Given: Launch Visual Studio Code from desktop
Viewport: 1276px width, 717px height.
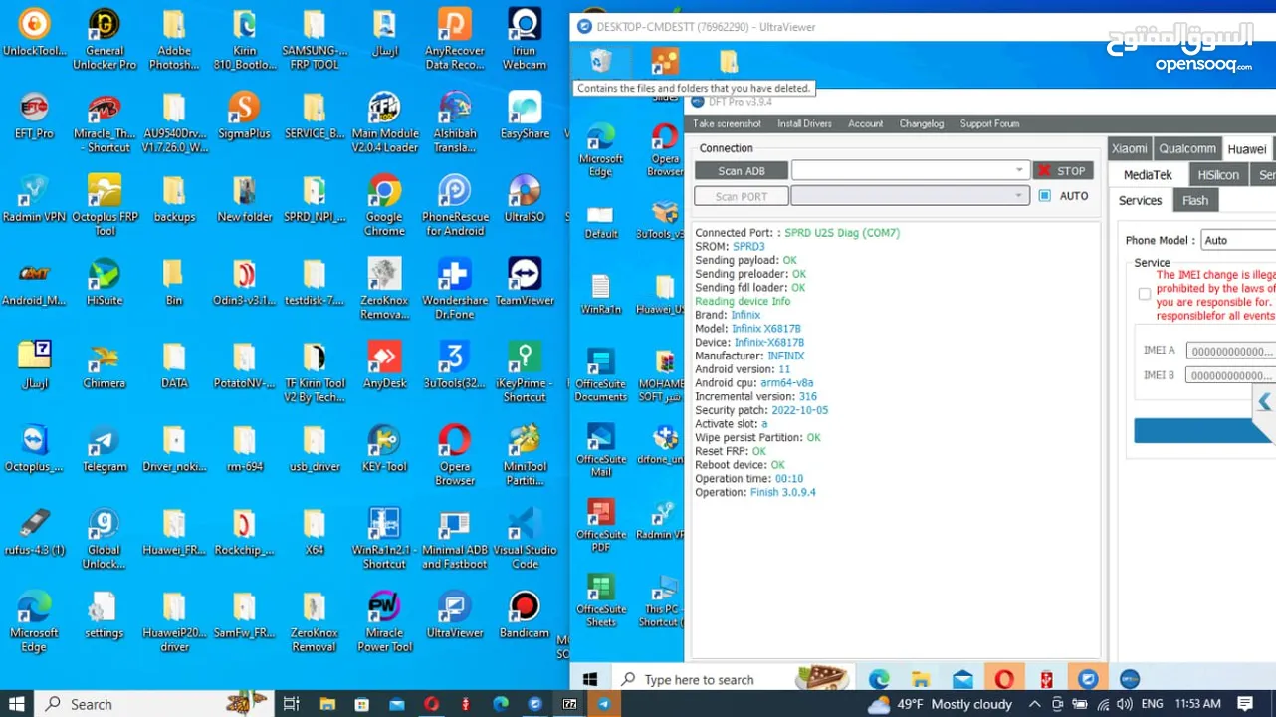Looking at the screenshot, I should [525, 539].
